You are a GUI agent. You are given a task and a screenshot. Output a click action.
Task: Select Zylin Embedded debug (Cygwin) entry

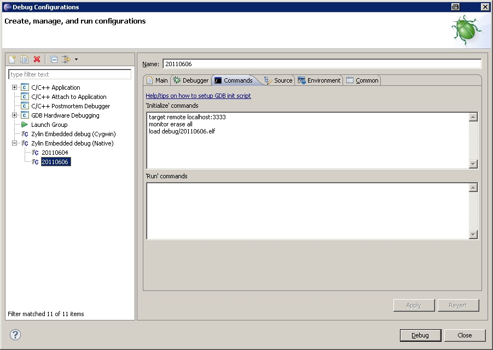click(x=73, y=134)
